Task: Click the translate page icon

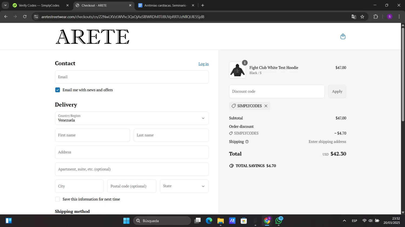Action: coord(354,17)
